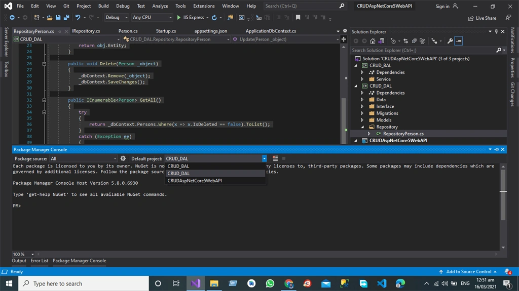Viewport: 519px width, 291px height.
Task: Click Clear Console icon in Package Manager Console
Action: (x=275, y=159)
